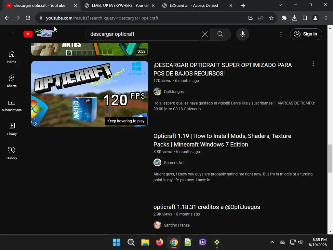
Task: Click the YouTube logo
Action: (38, 34)
